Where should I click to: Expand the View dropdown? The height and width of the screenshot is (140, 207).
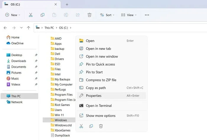click(x=129, y=15)
